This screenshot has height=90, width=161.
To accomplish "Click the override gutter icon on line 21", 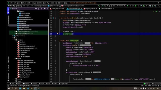I will point(53,18).
